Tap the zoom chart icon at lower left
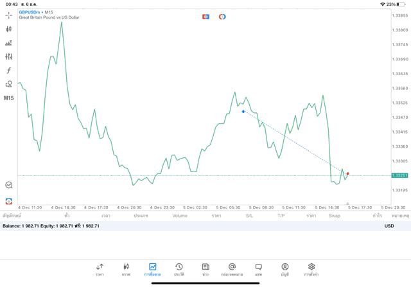Viewport: 411px width, 287px height. 9,185
